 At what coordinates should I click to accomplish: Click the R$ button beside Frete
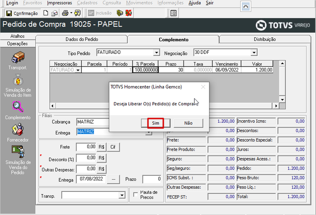click(x=101, y=147)
